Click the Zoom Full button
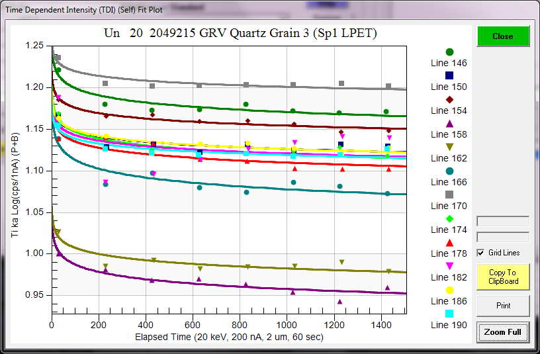 (503, 332)
